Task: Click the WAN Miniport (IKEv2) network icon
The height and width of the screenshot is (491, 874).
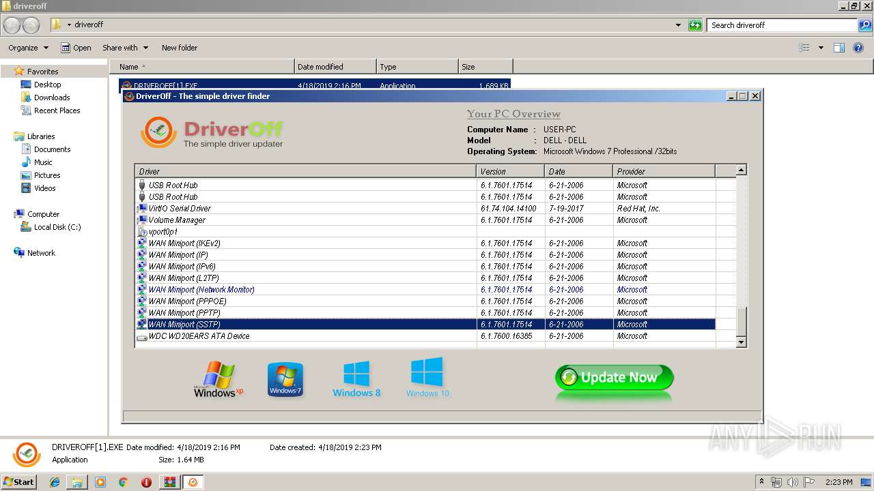Action: pos(142,243)
